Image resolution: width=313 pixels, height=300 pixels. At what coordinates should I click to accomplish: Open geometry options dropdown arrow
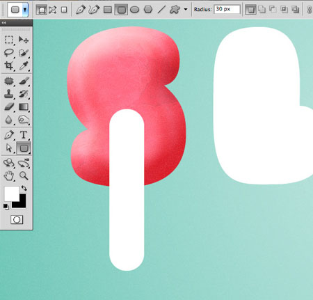pos(186,10)
